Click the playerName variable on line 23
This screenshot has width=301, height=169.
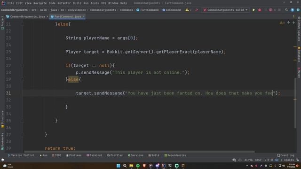(96, 38)
